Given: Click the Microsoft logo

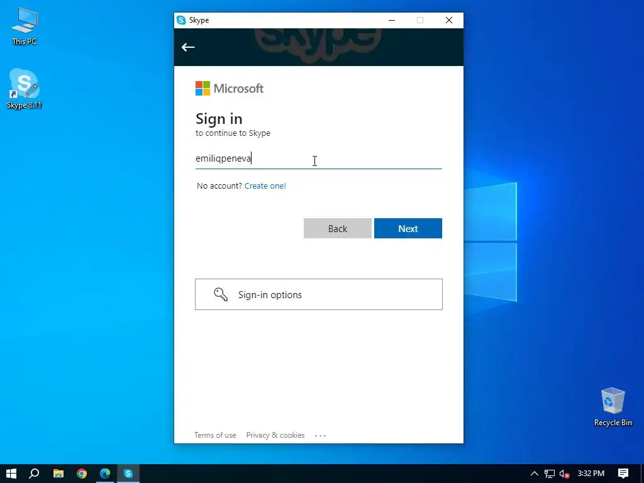Looking at the screenshot, I should coord(229,88).
